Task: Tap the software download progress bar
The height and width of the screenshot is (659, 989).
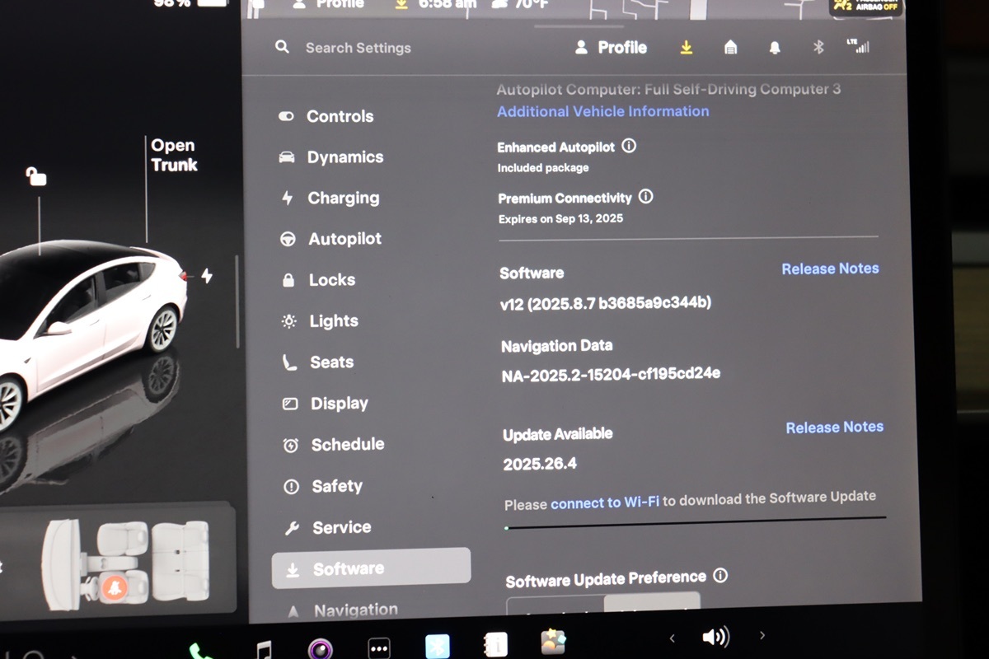Action: tap(696, 521)
